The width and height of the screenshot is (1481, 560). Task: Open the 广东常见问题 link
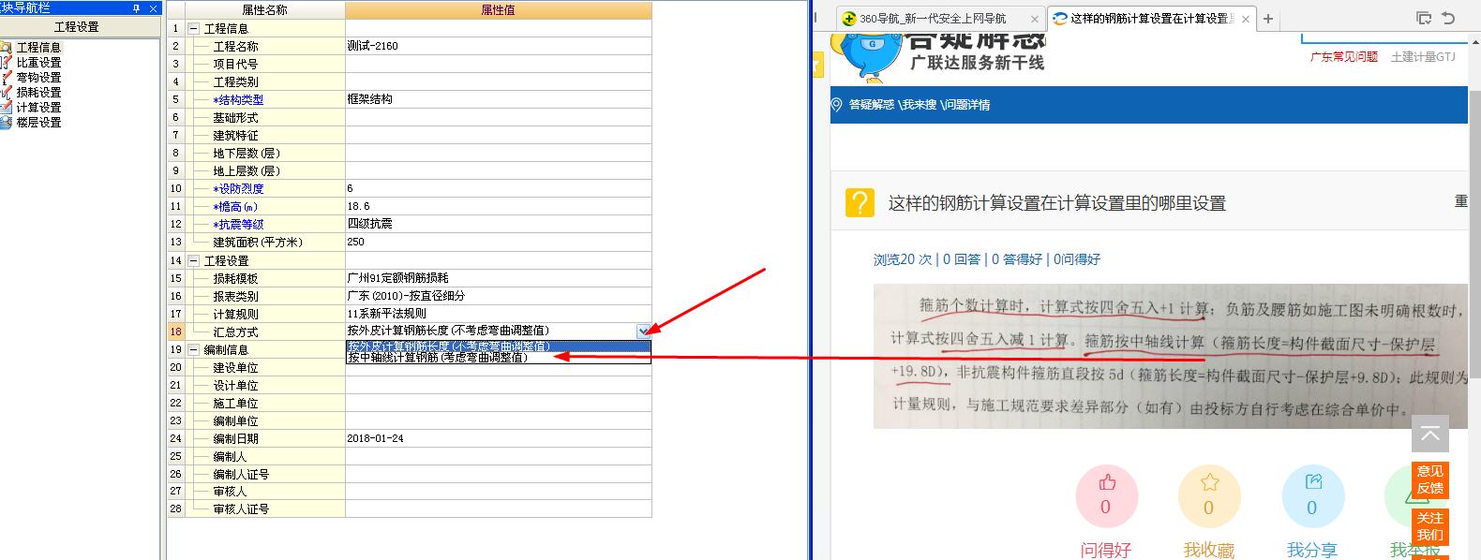click(x=1343, y=57)
